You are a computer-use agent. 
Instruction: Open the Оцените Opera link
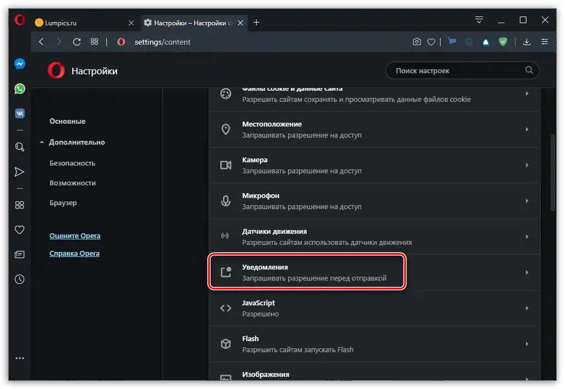(75, 236)
